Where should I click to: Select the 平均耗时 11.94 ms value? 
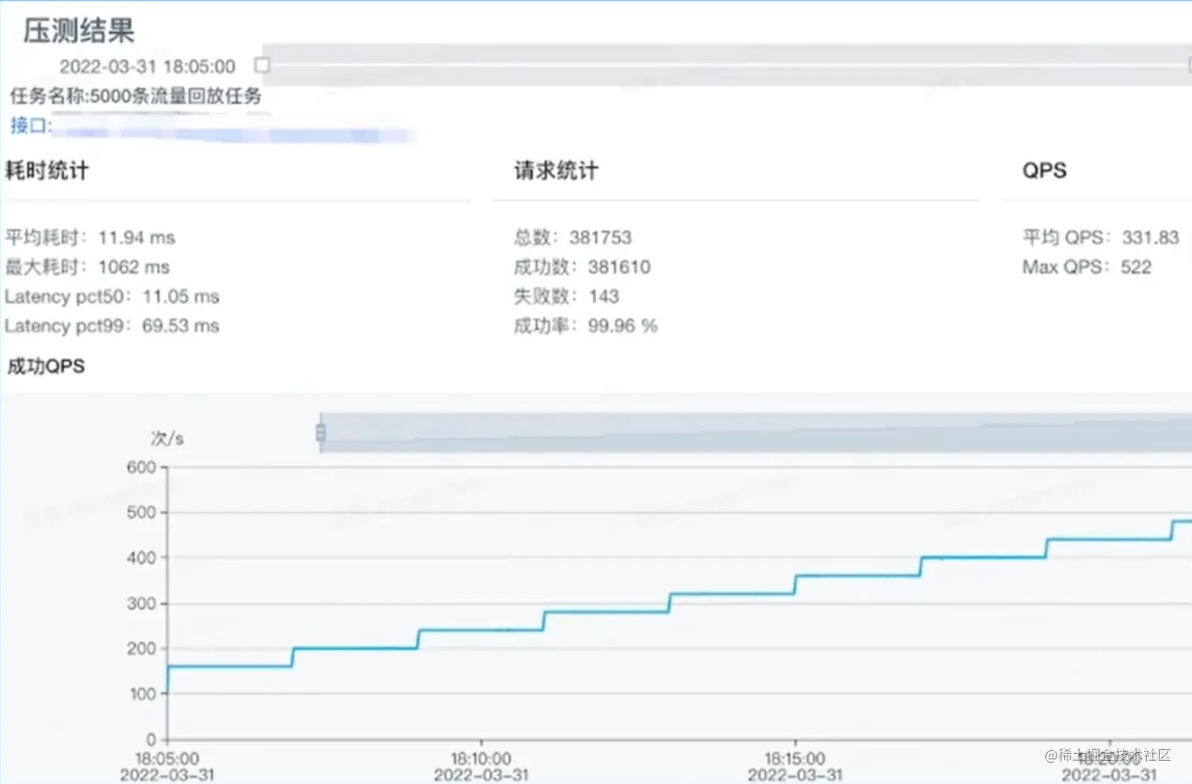click(90, 237)
